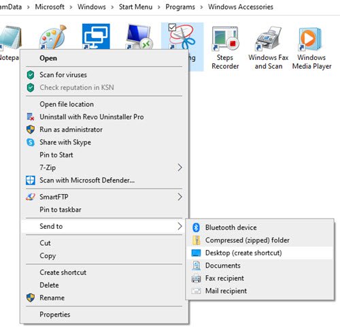Select Pin to taskbar

(x=104, y=210)
